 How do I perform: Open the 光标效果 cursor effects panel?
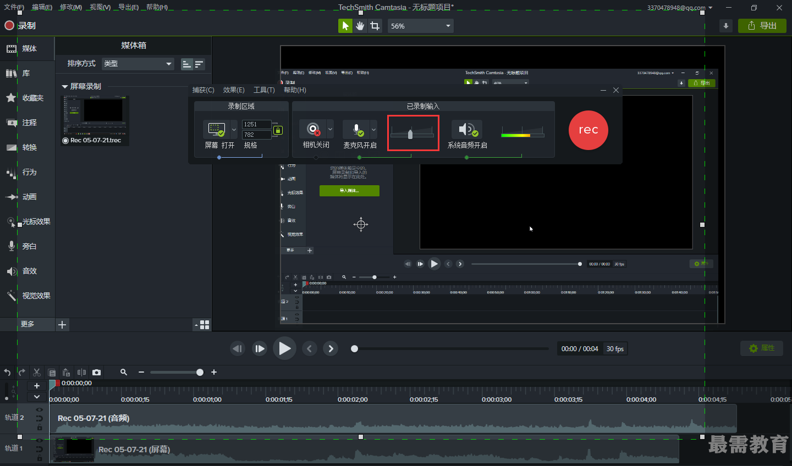tap(28, 221)
